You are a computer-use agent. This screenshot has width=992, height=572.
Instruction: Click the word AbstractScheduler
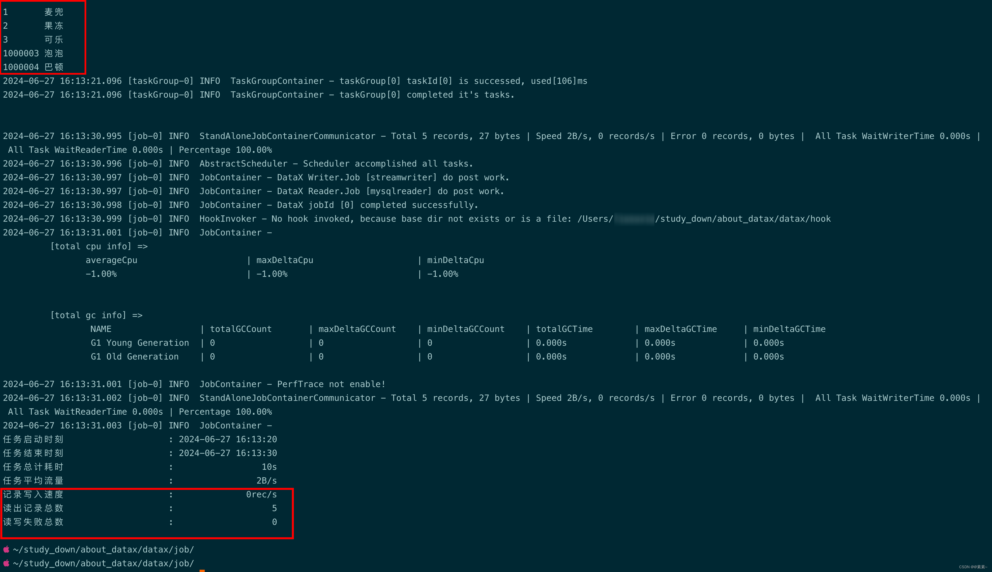tap(244, 163)
